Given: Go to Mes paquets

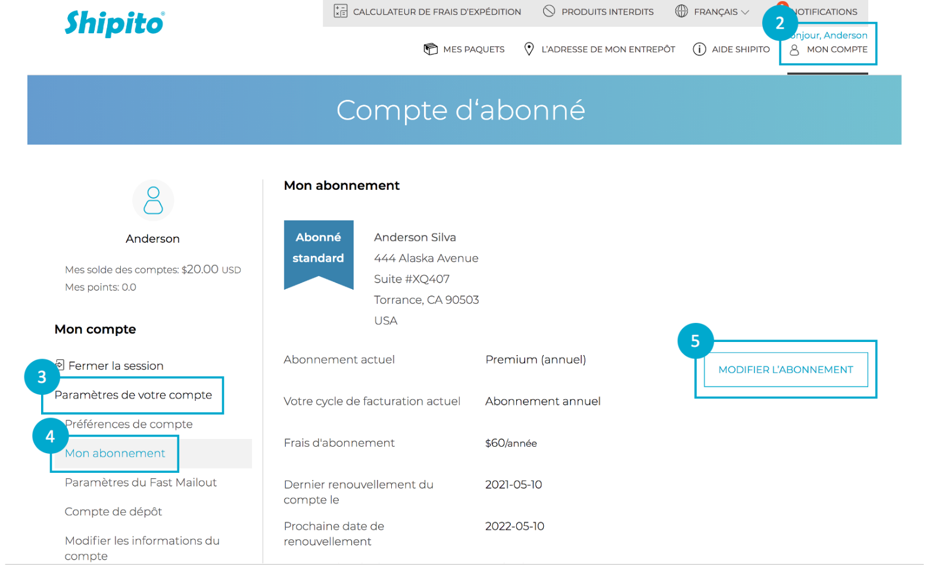Looking at the screenshot, I should click(x=473, y=49).
